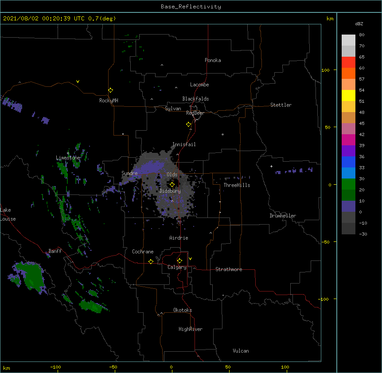Click the yellow v marker northwest of RockyMH

78,82
